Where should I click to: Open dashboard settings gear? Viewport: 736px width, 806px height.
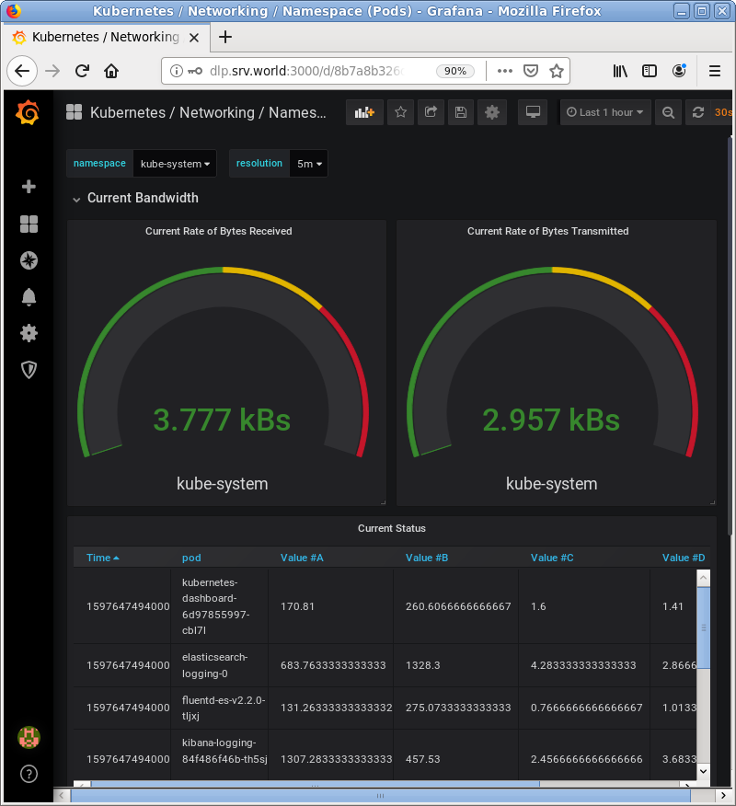pos(492,112)
